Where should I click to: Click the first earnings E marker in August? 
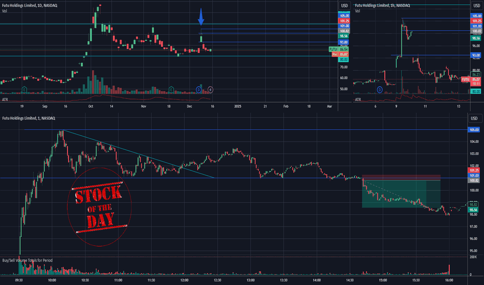tap(24, 90)
